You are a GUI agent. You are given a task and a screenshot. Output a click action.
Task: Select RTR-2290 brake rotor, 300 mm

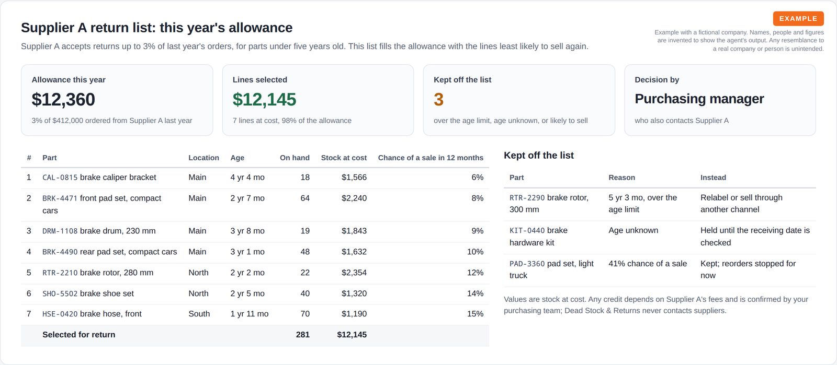point(549,204)
